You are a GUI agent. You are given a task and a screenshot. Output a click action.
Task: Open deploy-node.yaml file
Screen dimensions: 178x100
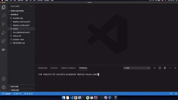[21, 25]
